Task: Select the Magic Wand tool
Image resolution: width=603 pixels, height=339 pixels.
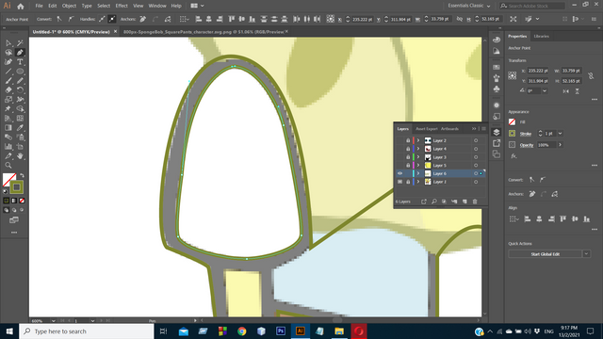Action: (20, 43)
